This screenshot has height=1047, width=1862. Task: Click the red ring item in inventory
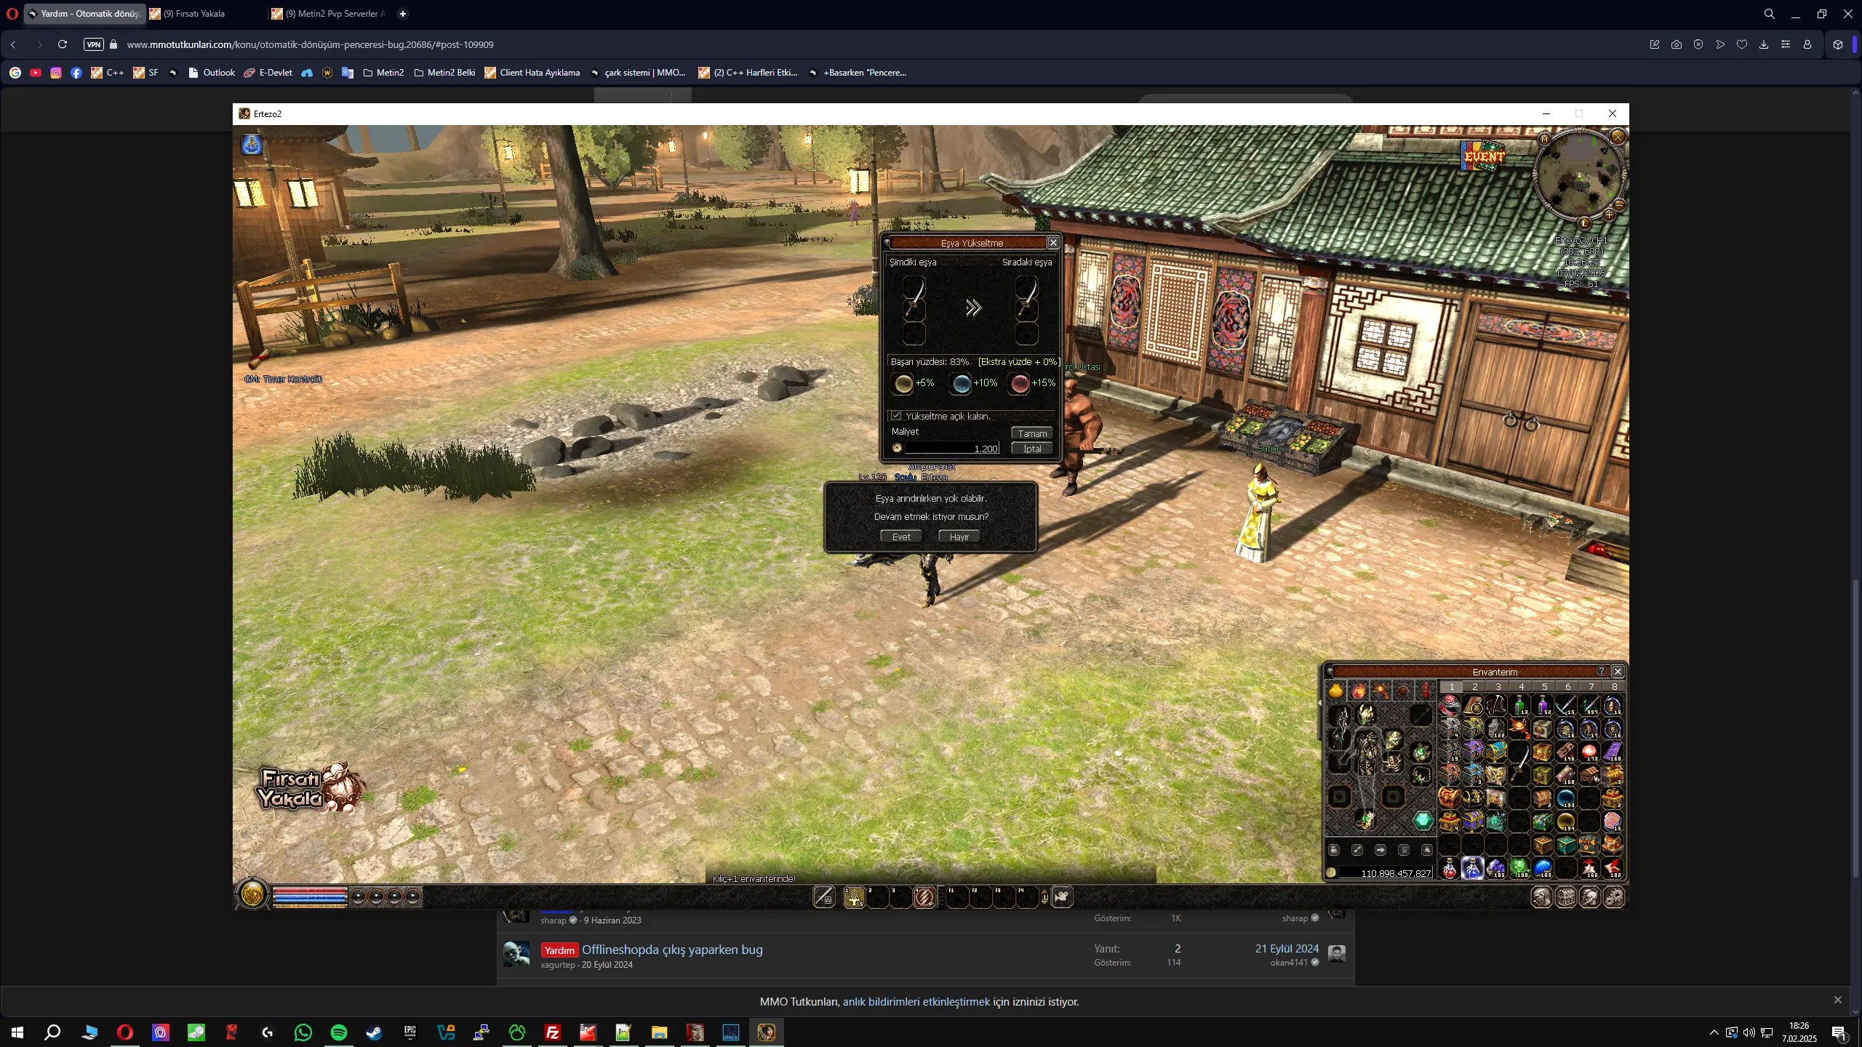[1450, 704]
